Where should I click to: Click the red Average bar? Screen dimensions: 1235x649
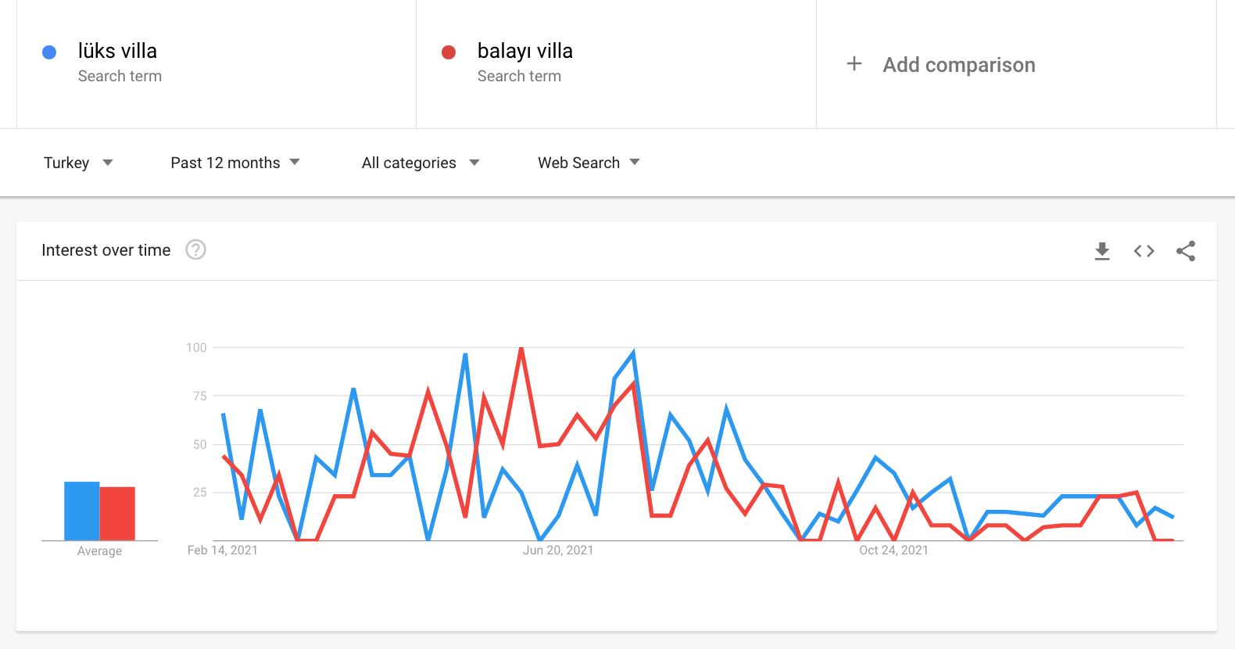[x=117, y=514]
